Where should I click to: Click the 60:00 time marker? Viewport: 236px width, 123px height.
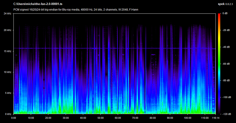118,118
